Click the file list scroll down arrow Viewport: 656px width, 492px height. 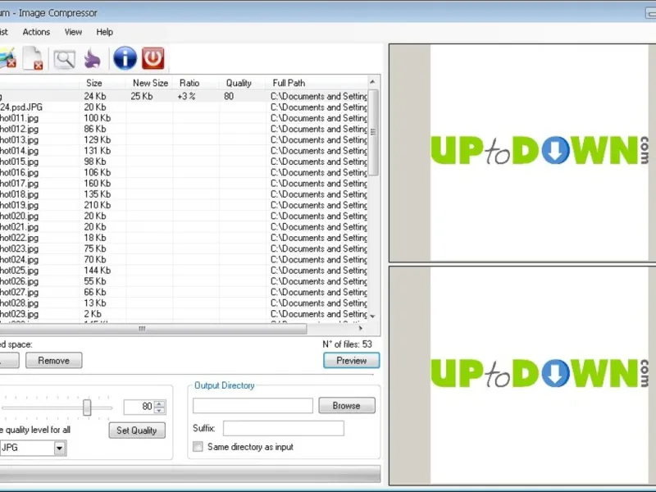point(373,317)
